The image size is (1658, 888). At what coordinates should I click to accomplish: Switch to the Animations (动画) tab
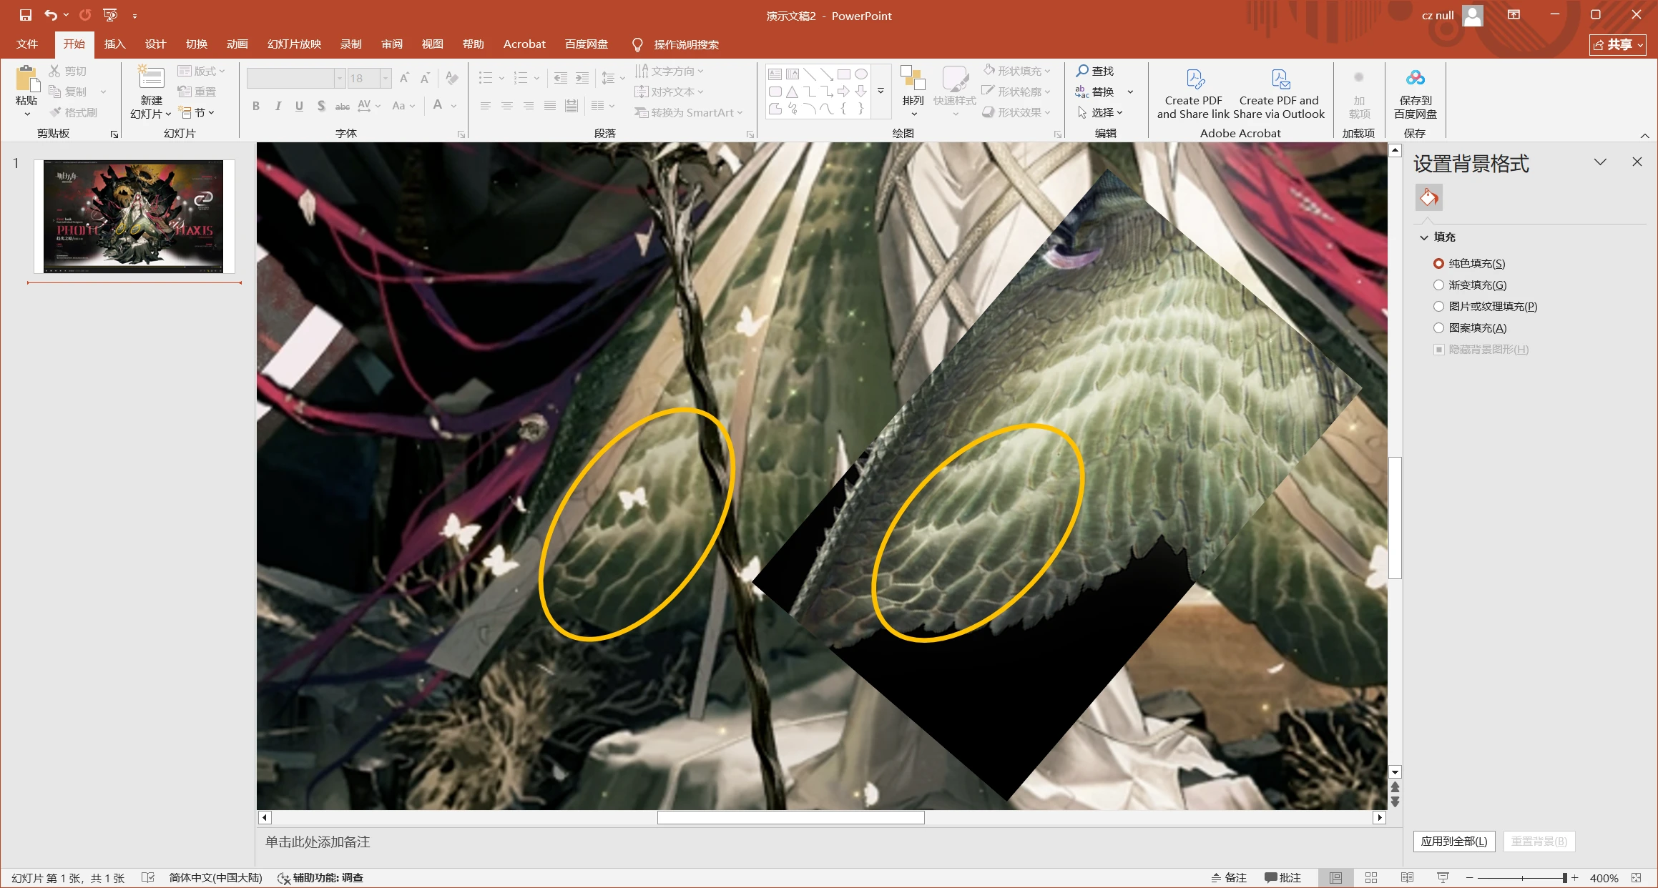(237, 44)
